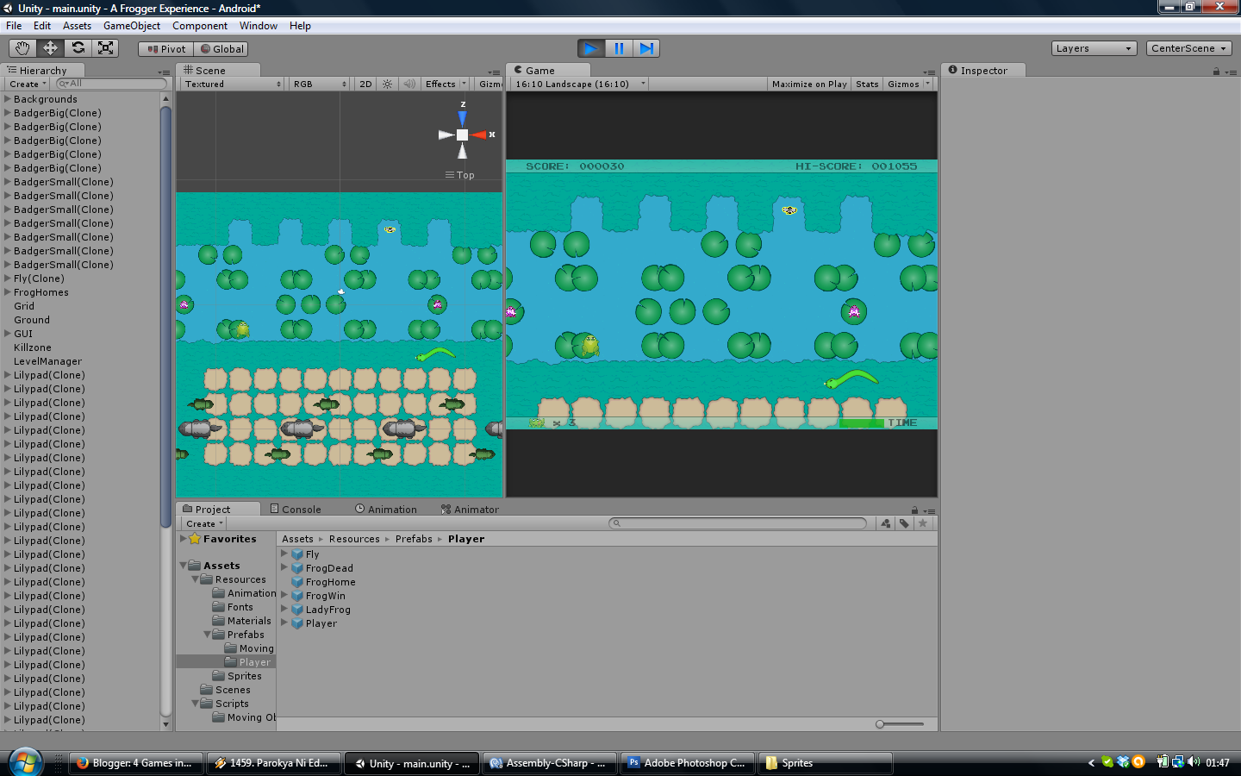Select the Sprites folder in Project

click(245, 676)
